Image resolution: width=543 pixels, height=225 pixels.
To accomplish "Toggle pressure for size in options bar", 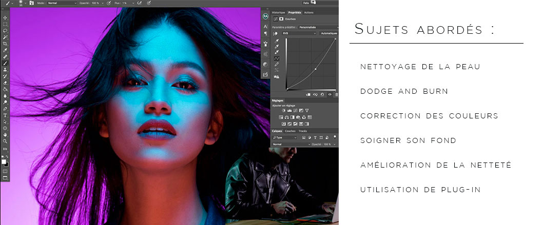I will point(149,3).
